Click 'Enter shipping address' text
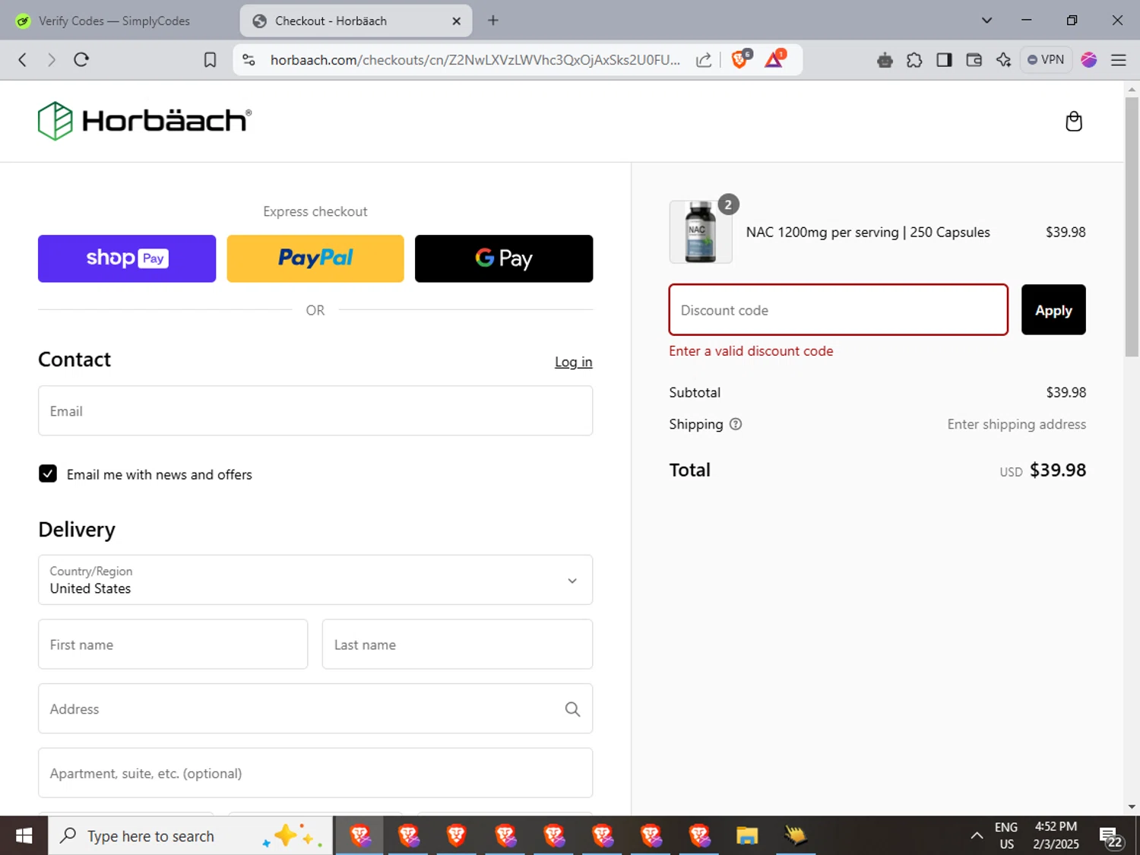This screenshot has width=1140, height=855. (x=1016, y=424)
